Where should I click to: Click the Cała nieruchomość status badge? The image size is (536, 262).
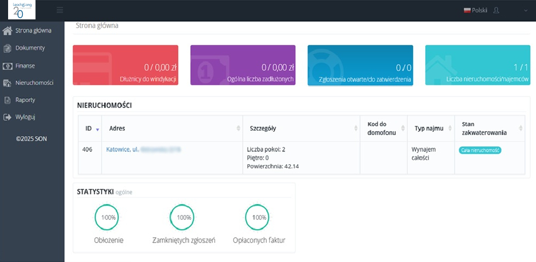(480, 150)
